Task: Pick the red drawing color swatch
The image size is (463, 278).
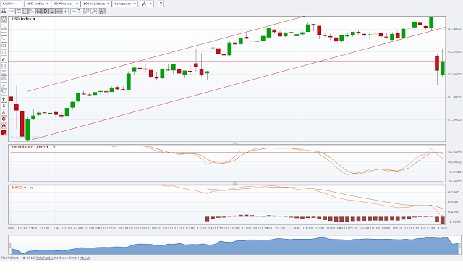Action: coord(4,132)
